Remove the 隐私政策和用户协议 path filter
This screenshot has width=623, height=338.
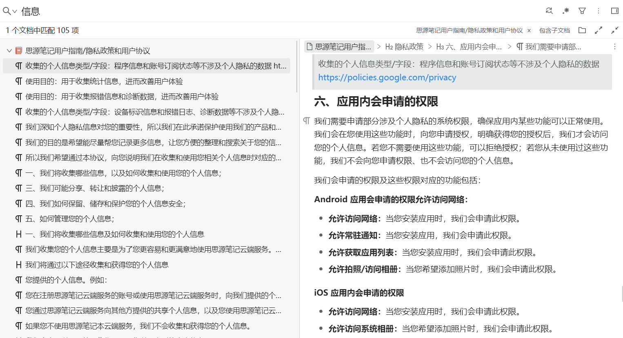(529, 31)
